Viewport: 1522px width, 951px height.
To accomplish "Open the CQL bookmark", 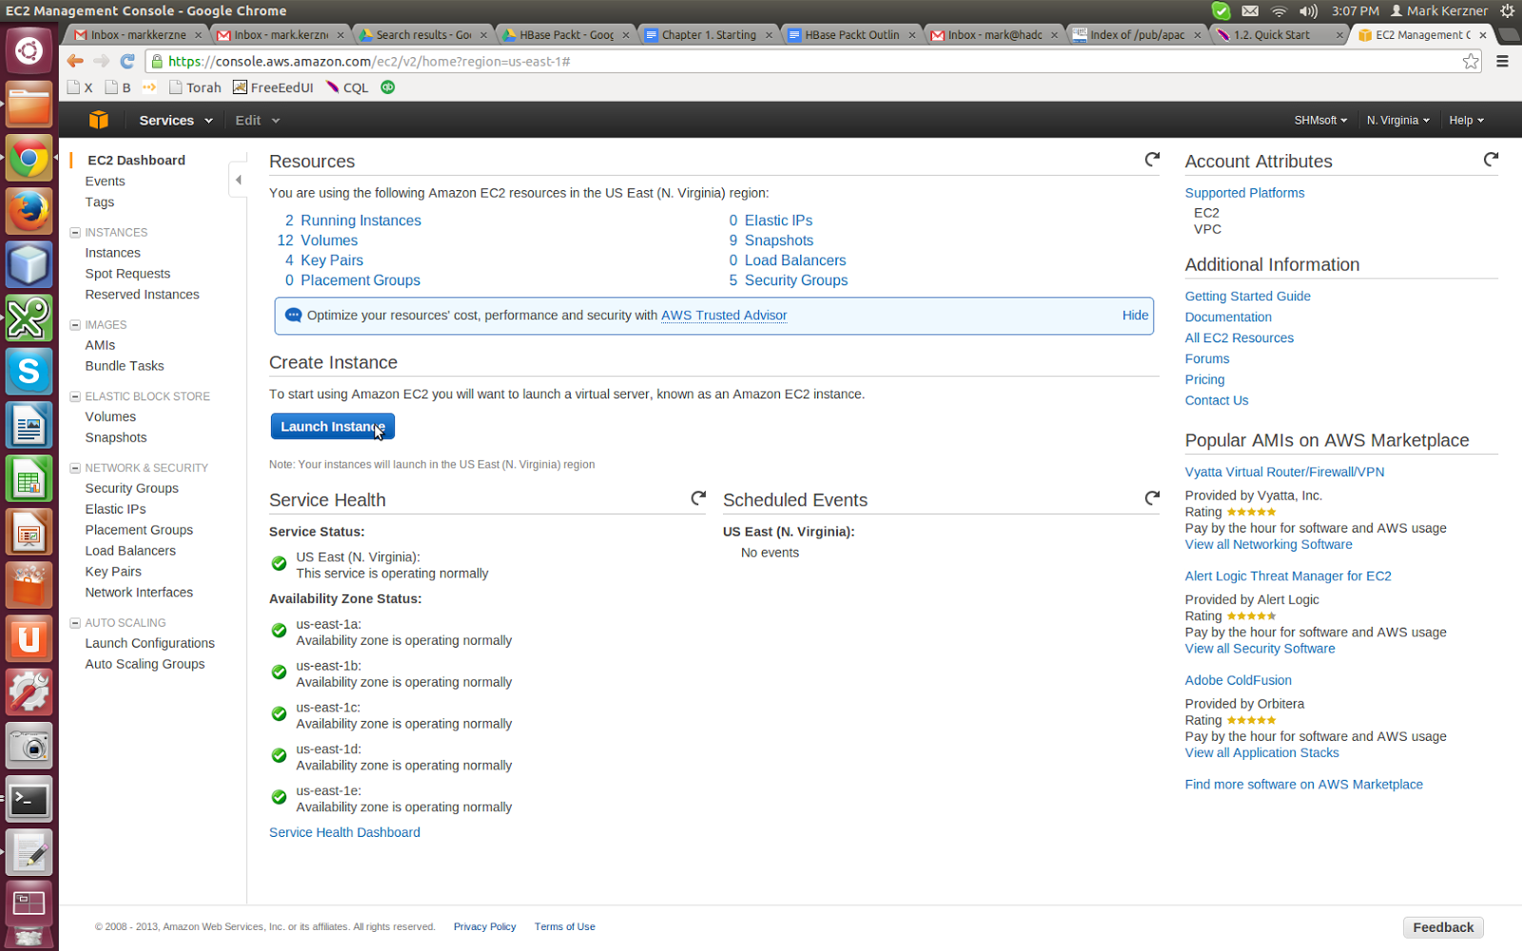I will tap(347, 87).
